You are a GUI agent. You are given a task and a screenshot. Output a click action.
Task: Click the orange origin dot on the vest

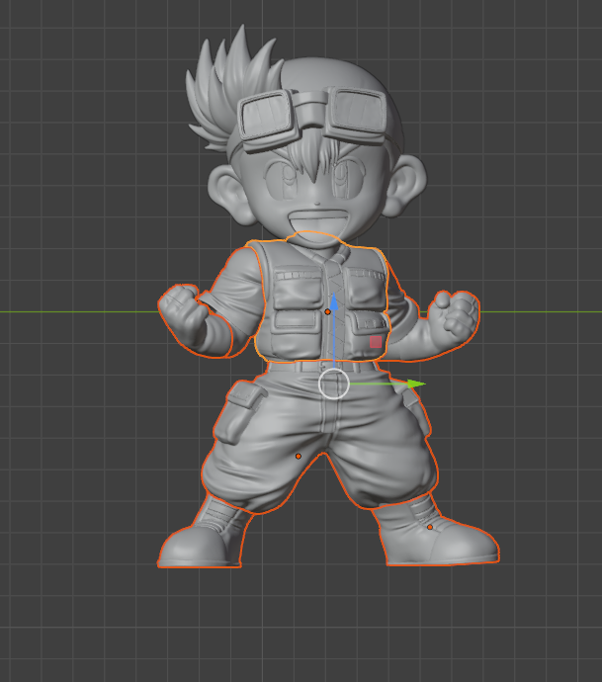point(327,312)
